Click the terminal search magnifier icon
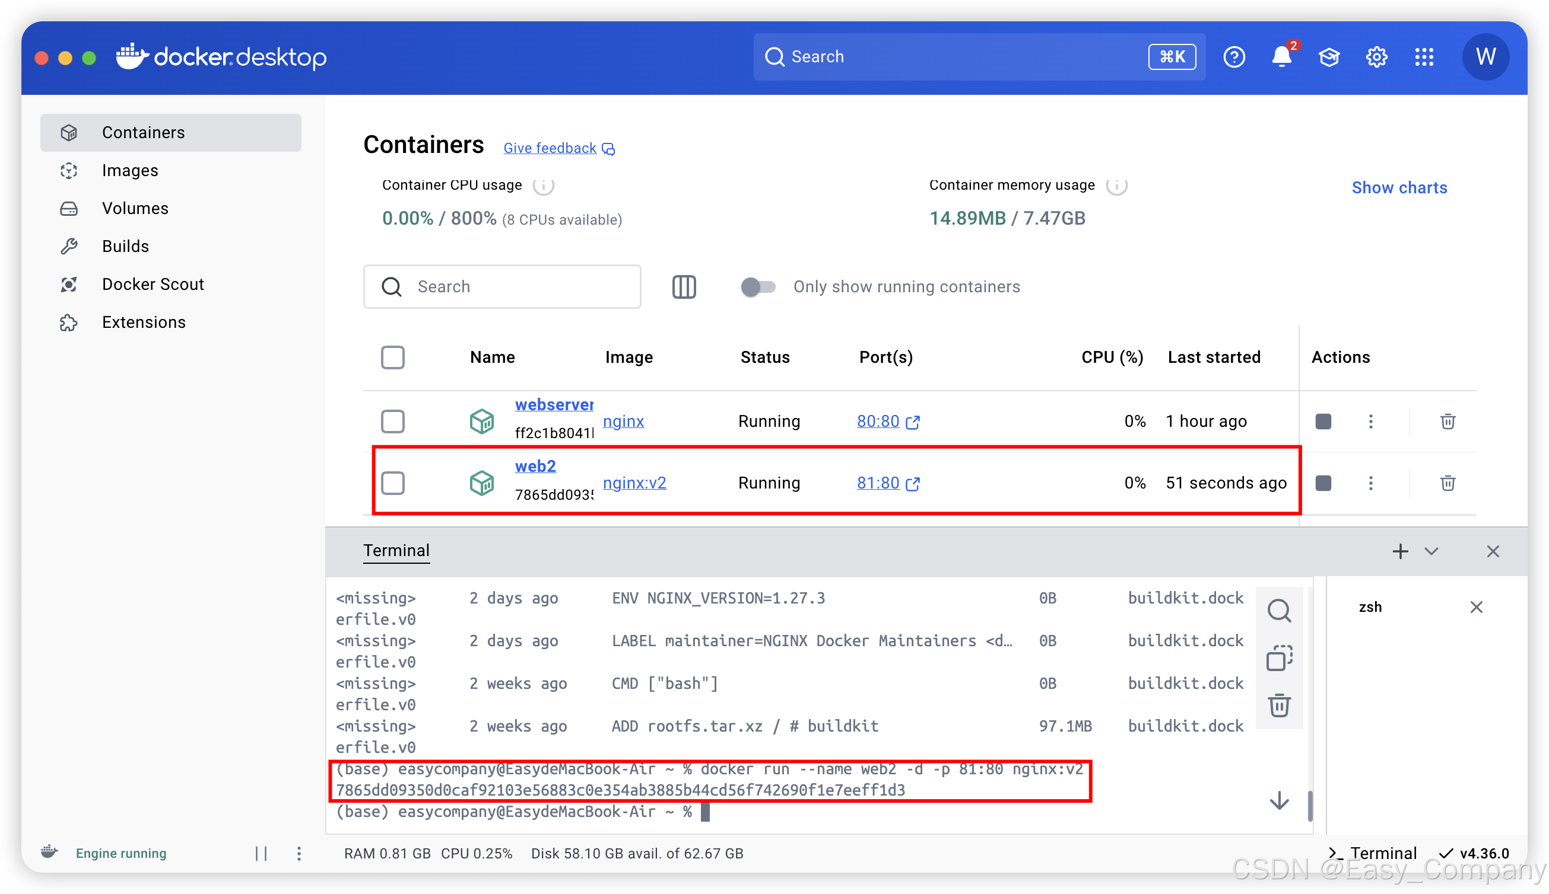This screenshot has height=894, width=1549. [x=1279, y=611]
